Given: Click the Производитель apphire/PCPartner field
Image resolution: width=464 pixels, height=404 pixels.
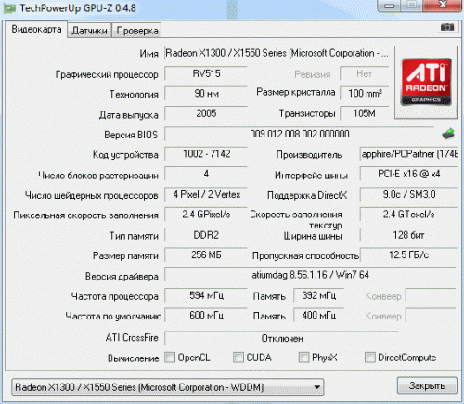Looking at the screenshot, I should coord(408,154).
